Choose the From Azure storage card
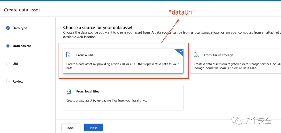 click(236, 61)
